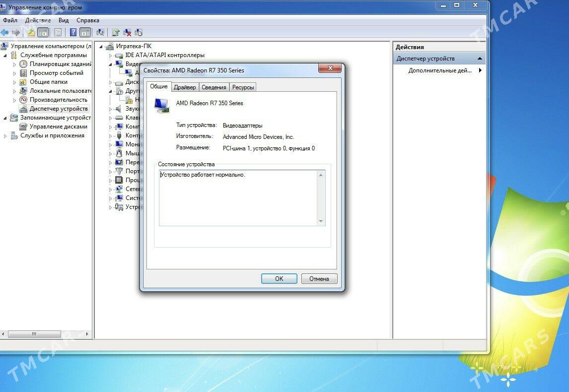Image resolution: width=569 pixels, height=392 pixels.
Task: Switch to the Сведения tab
Action: click(x=214, y=87)
